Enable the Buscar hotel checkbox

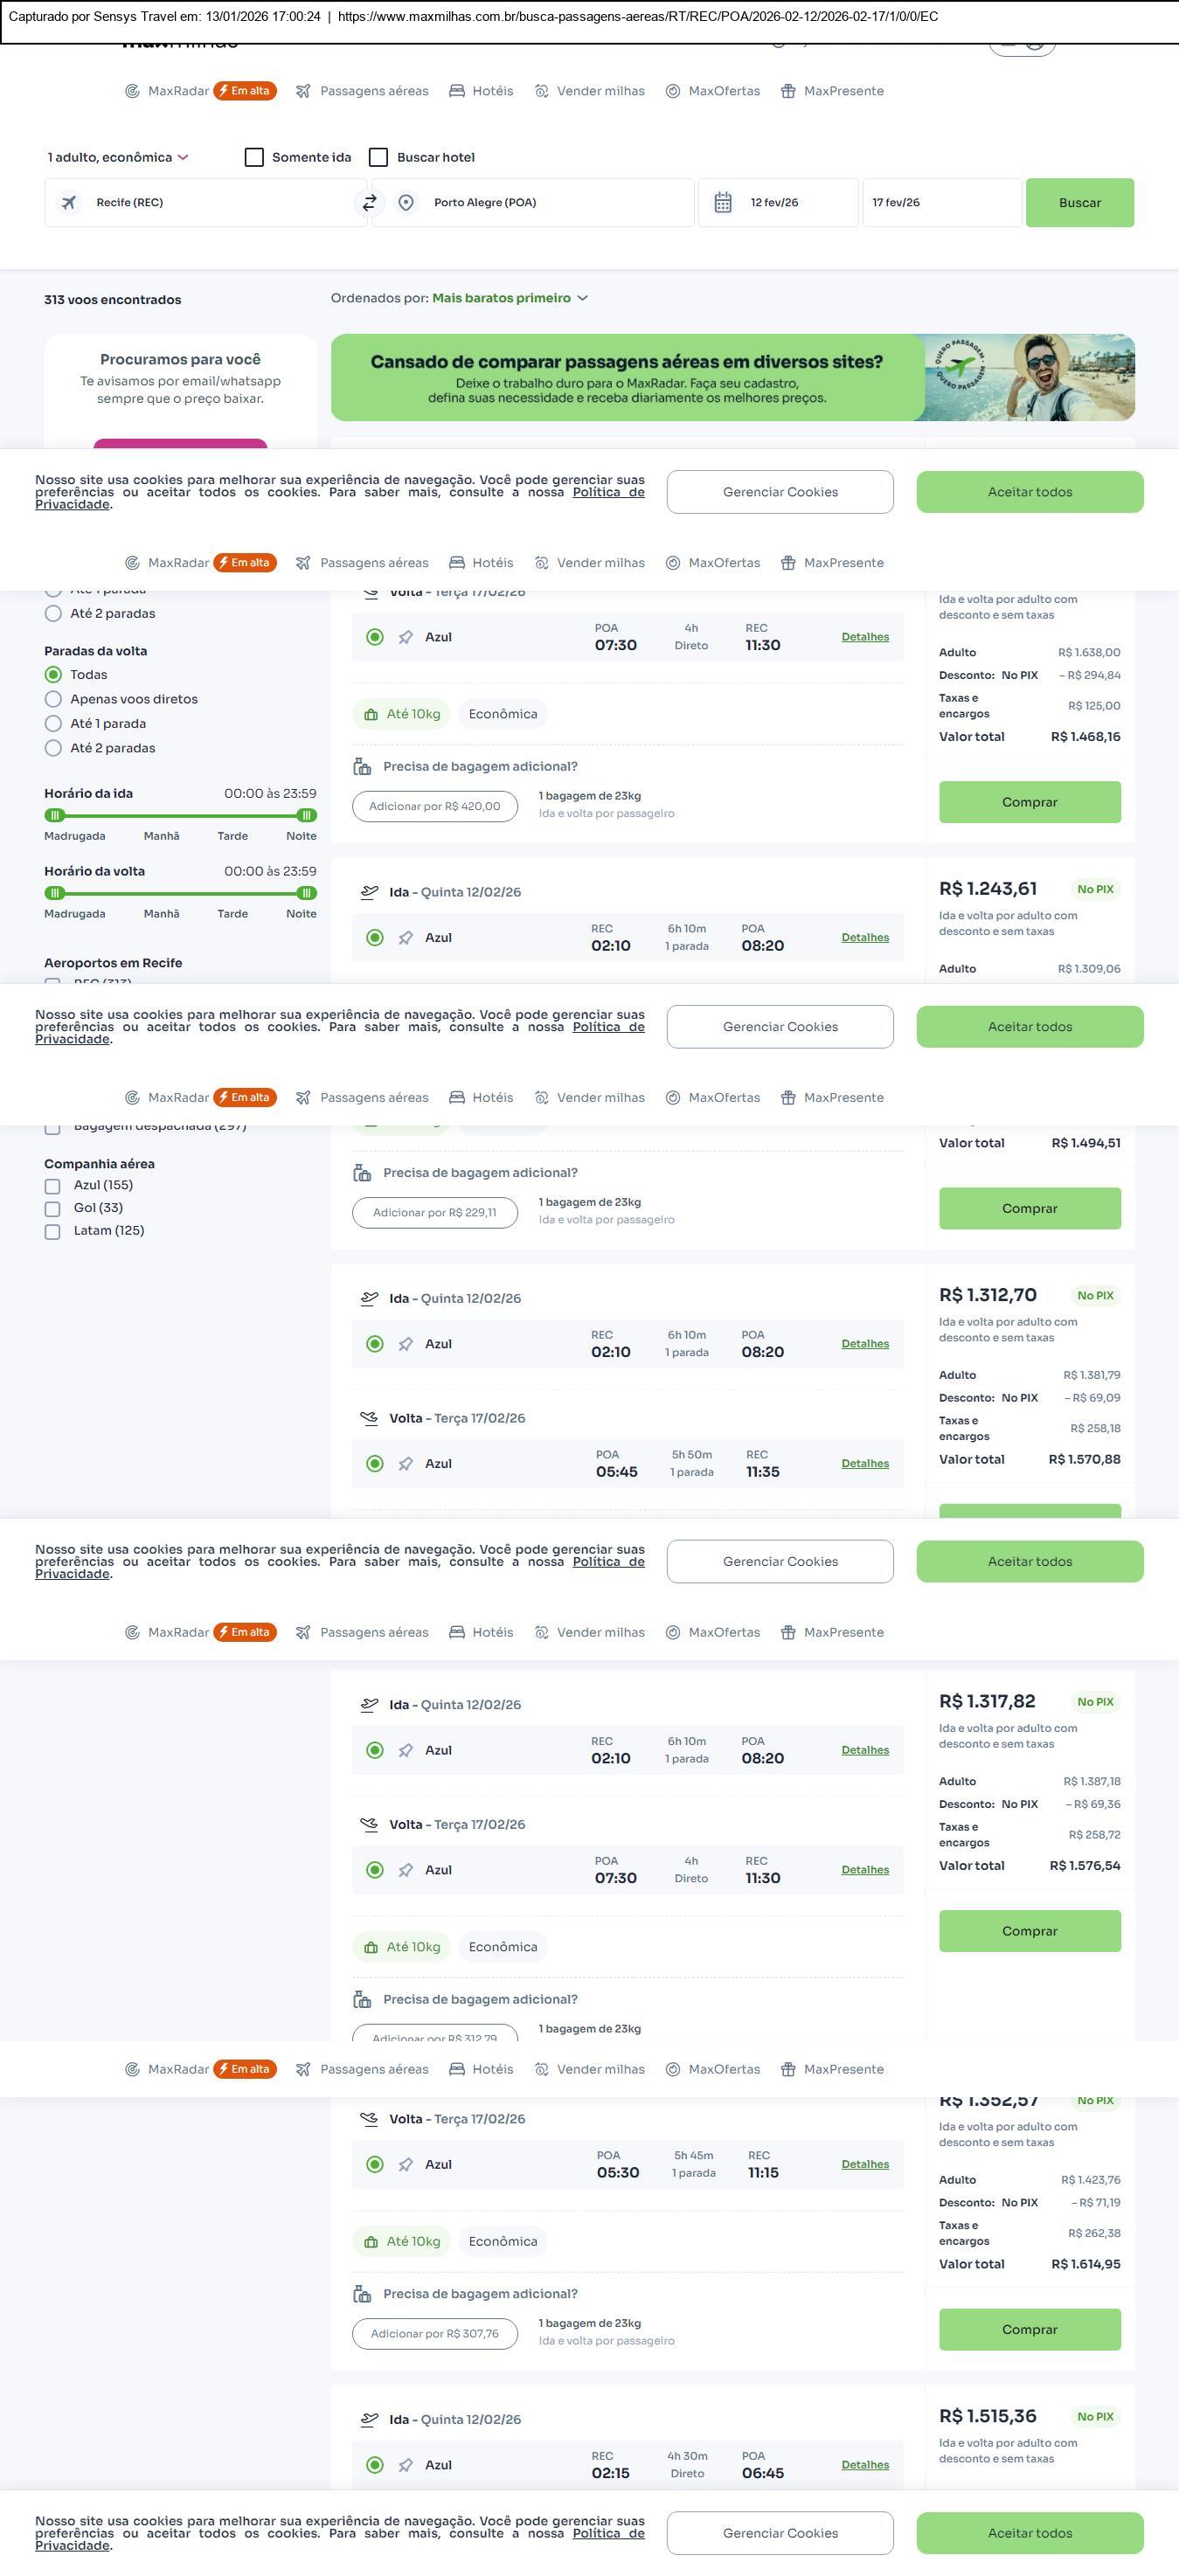379,157
